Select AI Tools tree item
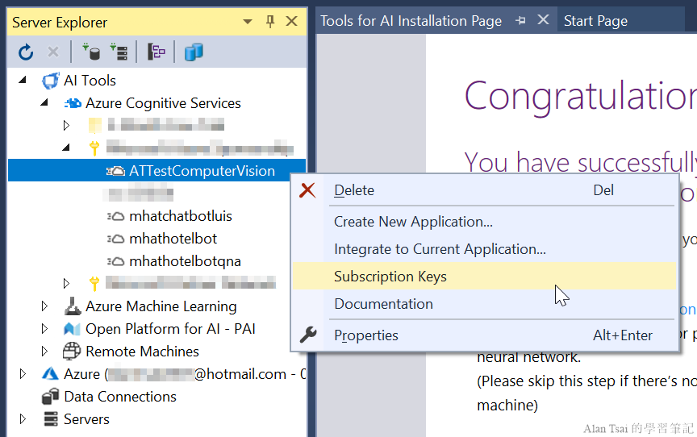 (90, 81)
